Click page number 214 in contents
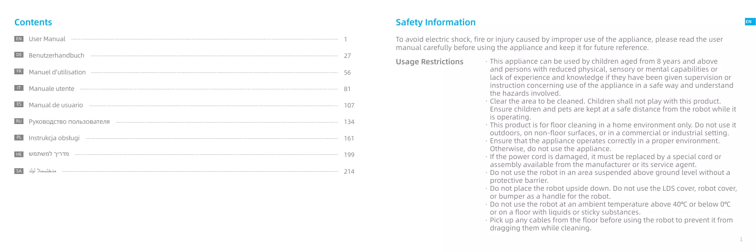The height and width of the screenshot is (252, 756). coord(349,172)
